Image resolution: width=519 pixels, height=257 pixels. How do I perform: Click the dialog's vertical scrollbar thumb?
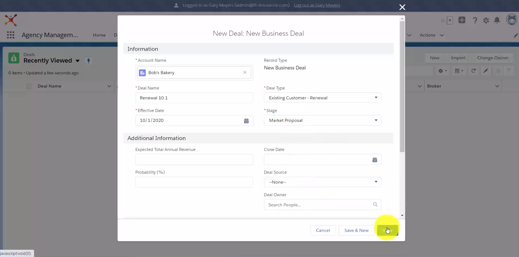click(402, 87)
